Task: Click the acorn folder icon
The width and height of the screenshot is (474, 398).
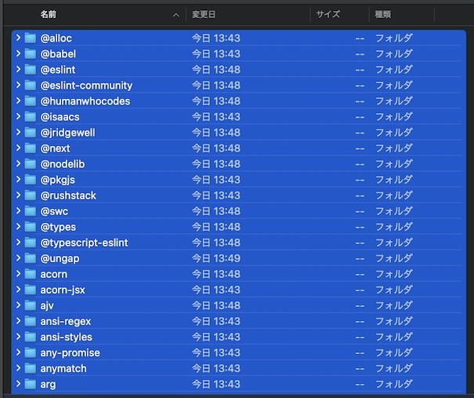Action: click(x=31, y=274)
